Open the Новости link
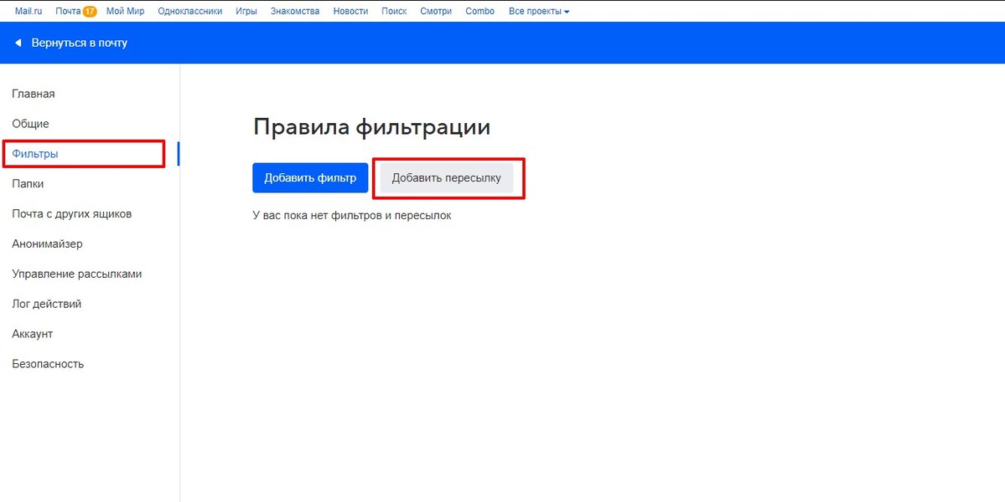The width and height of the screenshot is (1005, 502). click(x=350, y=12)
